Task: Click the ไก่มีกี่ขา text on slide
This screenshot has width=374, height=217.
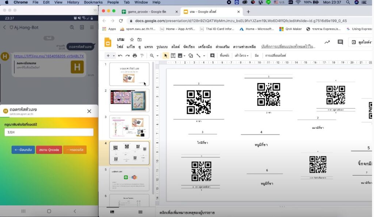Action: click(202, 143)
